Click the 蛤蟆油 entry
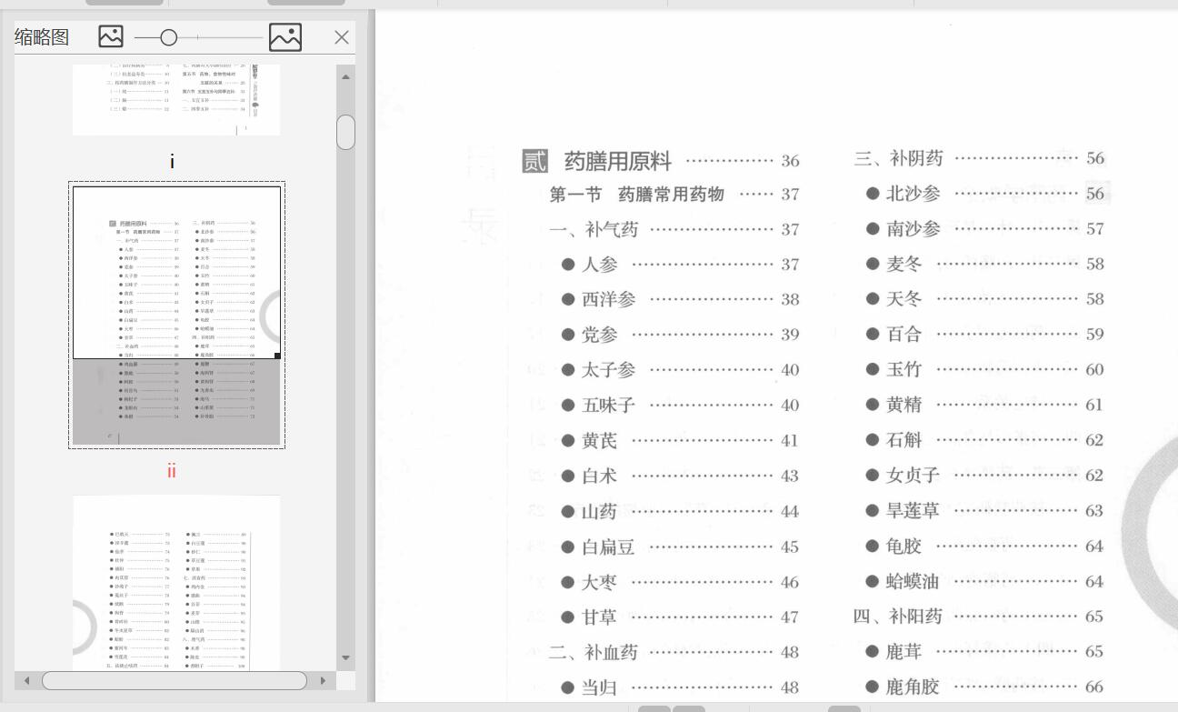This screenshot has width=1178, height=712. pos(985,581)
